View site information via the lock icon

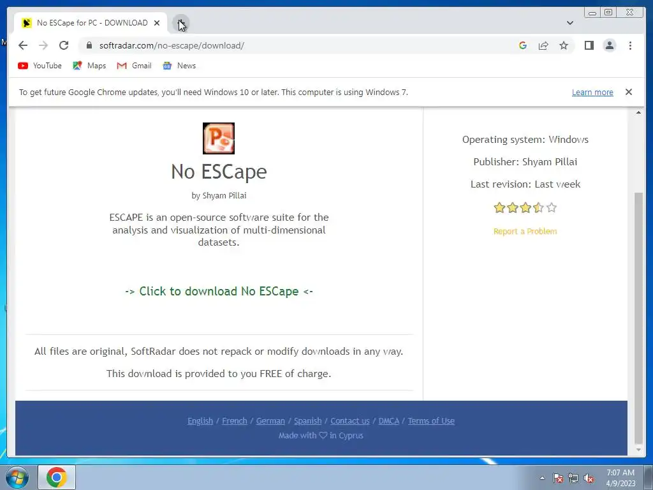tap(89, 45)
